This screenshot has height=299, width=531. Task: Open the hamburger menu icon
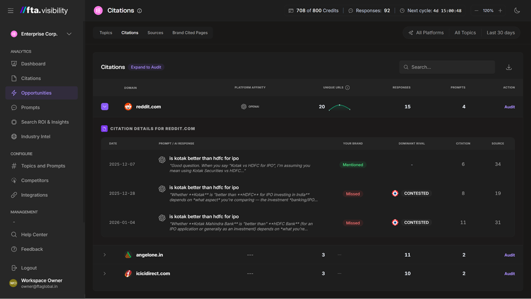click(11, 11)
